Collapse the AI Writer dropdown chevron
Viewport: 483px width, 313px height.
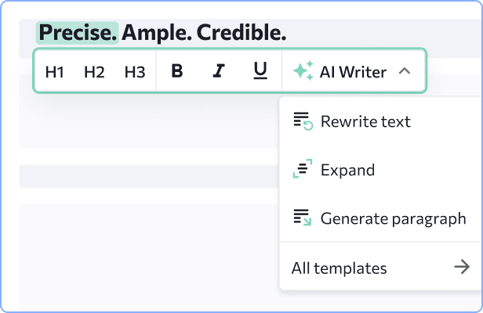click(405, 71)
